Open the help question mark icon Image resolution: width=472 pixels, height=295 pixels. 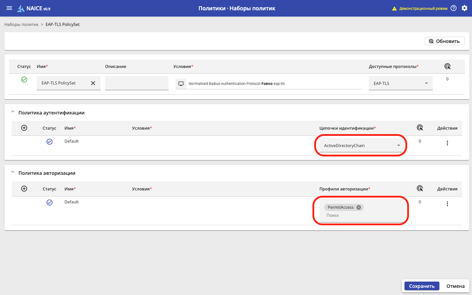[453, 8]
